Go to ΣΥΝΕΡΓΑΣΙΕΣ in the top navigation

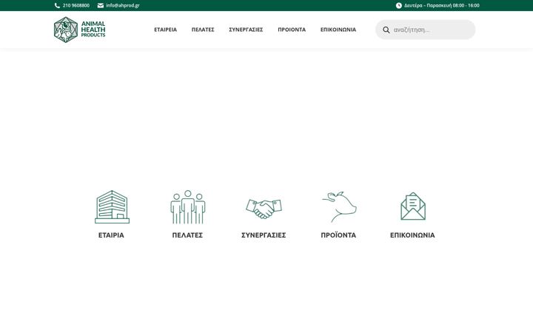246,30
